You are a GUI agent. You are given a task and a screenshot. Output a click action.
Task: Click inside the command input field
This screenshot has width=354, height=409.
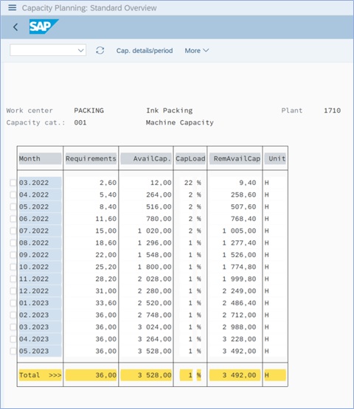pos(44,50)
